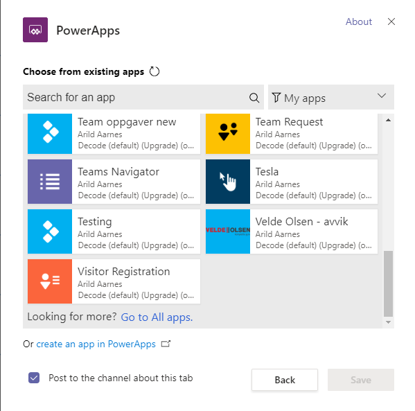Click the PowerApps purple logo icon

pos(35,30)
